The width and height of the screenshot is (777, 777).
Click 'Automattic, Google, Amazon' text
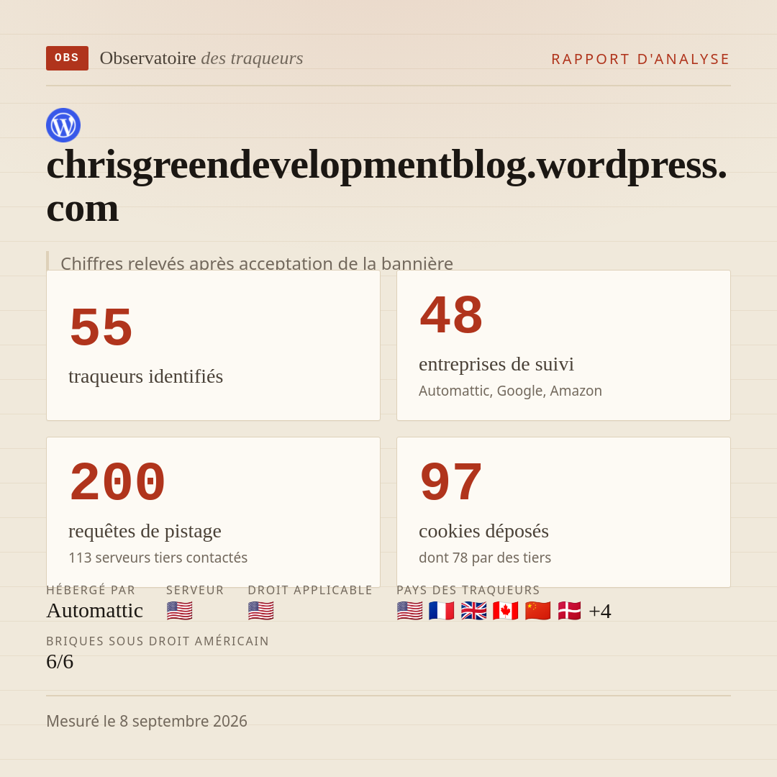pos(510,391)
